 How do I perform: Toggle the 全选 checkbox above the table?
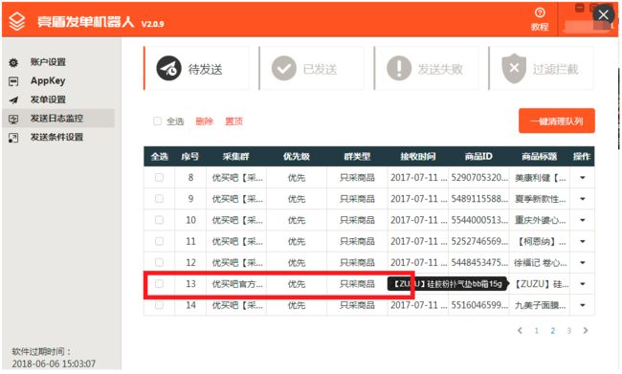(158, 121)
